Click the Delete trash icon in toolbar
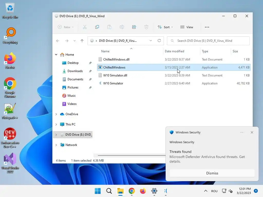Image resolution: width=263 pixels, height=197 pixels. (x=146, y=27)
